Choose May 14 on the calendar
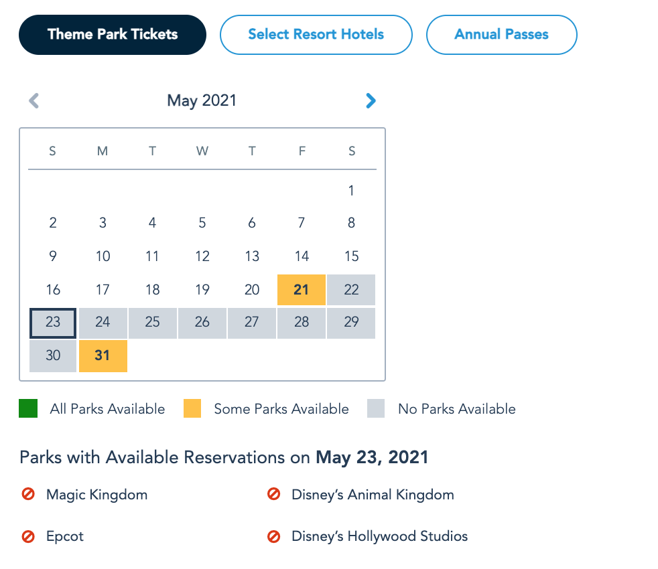 point(302,256)
